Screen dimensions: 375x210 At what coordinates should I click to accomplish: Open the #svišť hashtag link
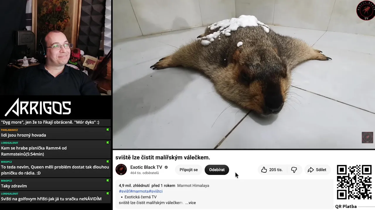pyautogui.click(x=125, y=191)
